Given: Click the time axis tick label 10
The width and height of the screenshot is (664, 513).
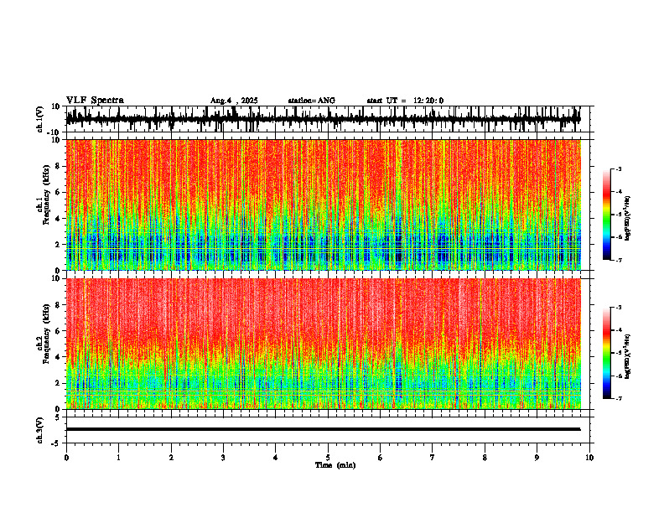Looking at the screenshot, I should point(589,458).
